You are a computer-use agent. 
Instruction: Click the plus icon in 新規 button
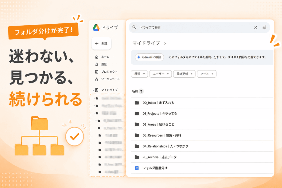[x=97, y=43]
